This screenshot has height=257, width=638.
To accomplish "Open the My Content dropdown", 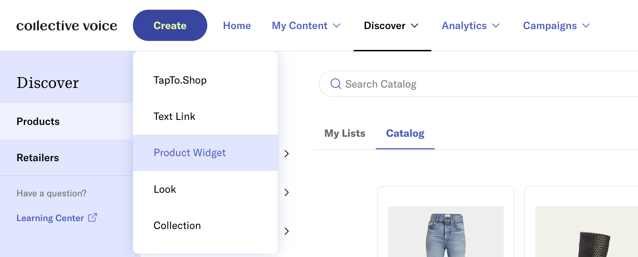I will tap(306, 26).
